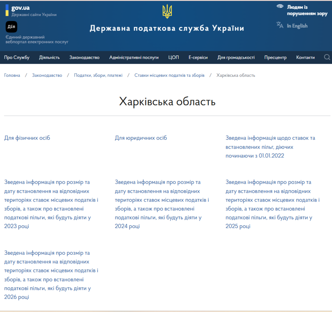Open rates info effective from 01.01.2022
332x312 pixels.
(270, 147)
